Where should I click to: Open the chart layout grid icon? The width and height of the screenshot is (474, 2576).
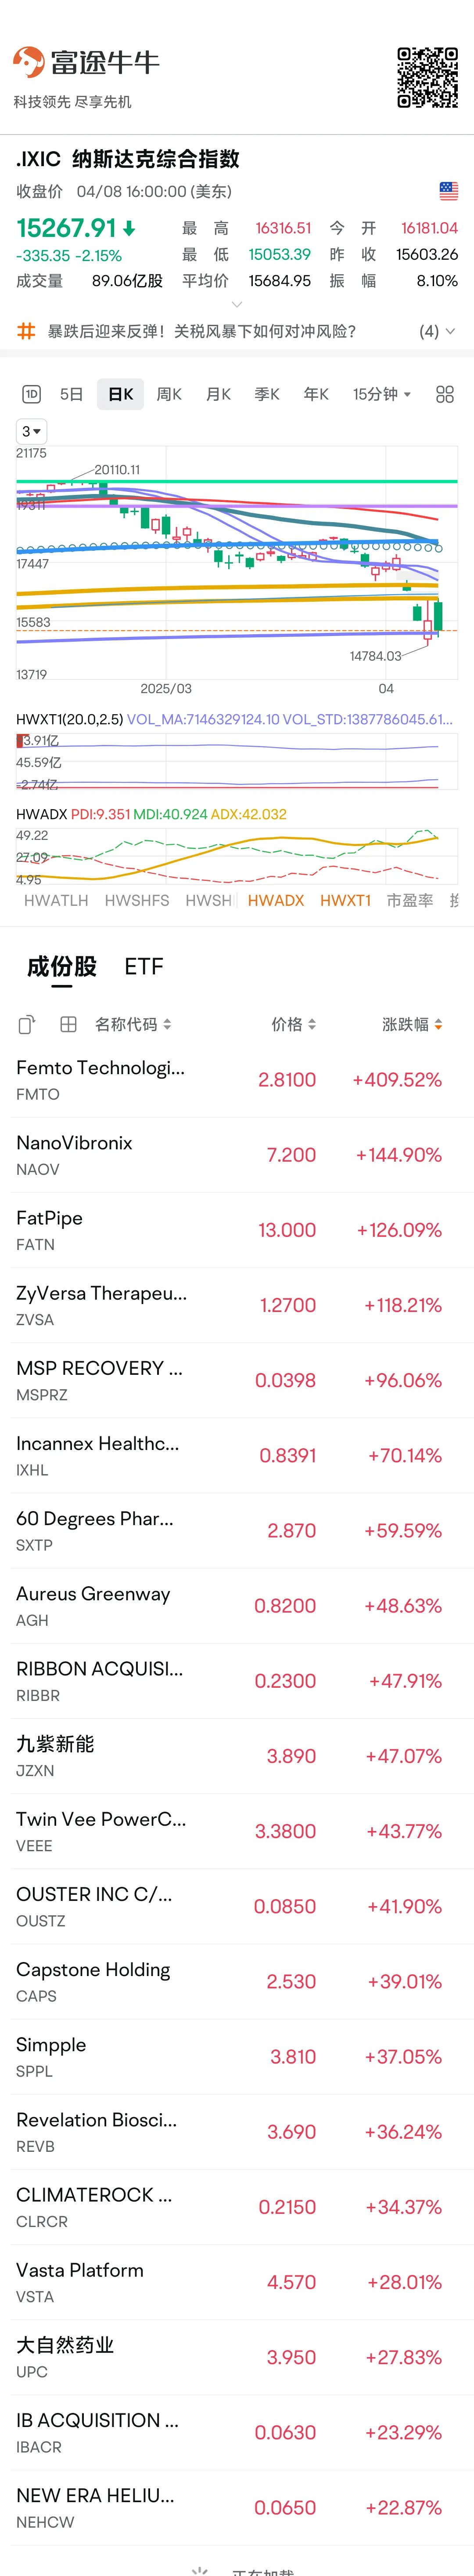click(x=445, y=394)
